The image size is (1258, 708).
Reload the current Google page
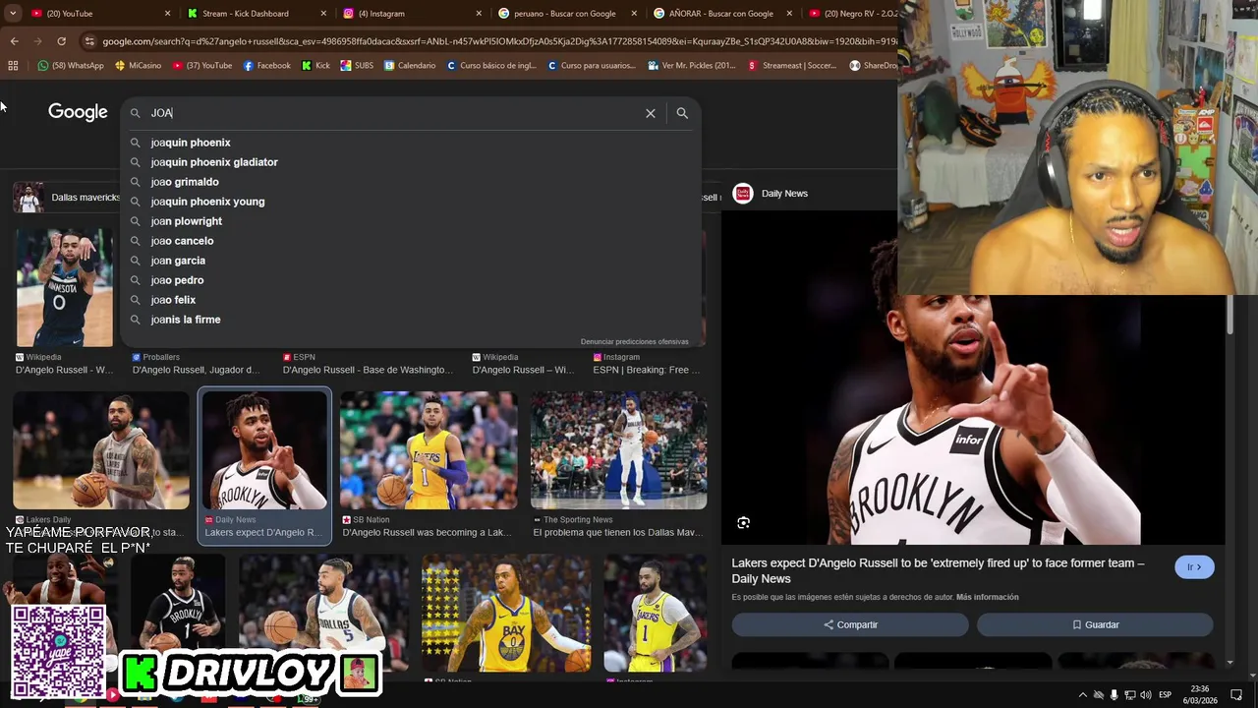[x=61, y=41]
